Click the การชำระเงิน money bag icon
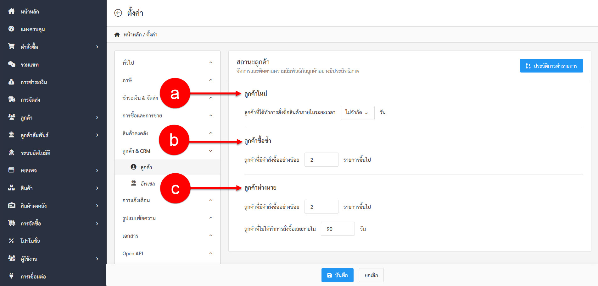598x286 pixels. 12,82
